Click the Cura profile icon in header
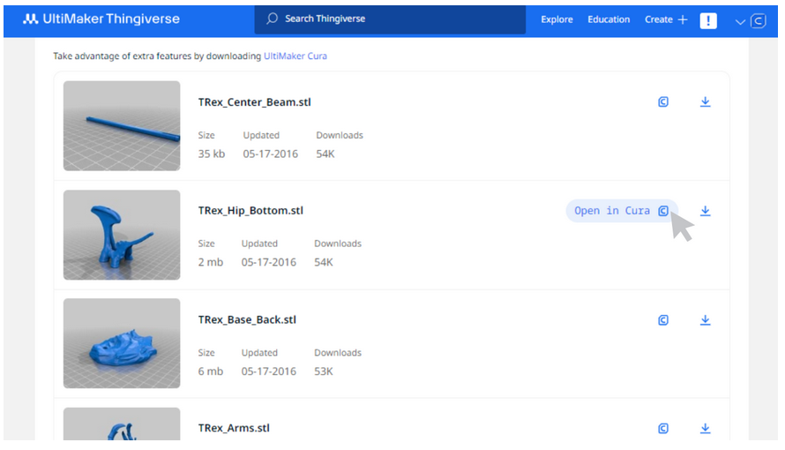 759,21
